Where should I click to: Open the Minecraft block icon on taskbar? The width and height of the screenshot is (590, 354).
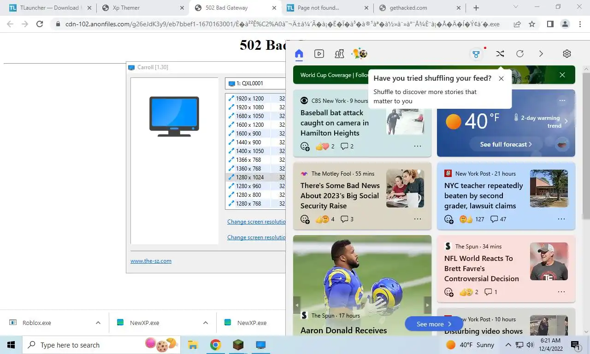pos(238,345)
